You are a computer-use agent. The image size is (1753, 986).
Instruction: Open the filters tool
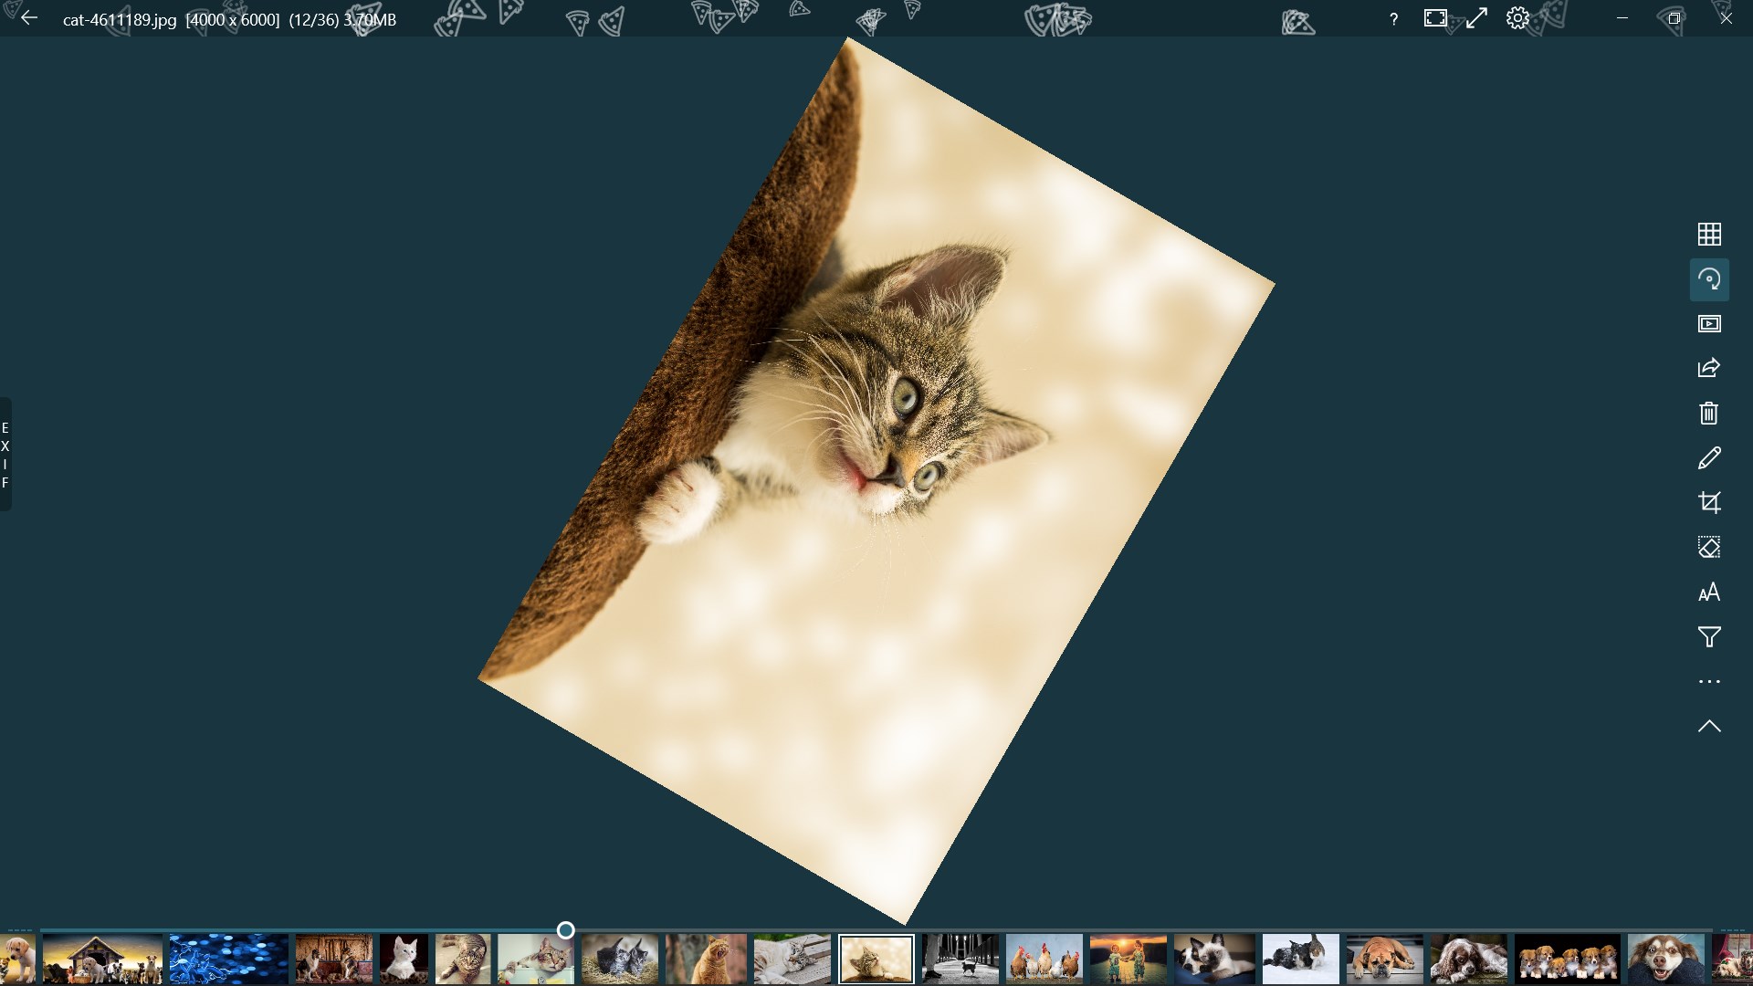(x=1709, y=636)
